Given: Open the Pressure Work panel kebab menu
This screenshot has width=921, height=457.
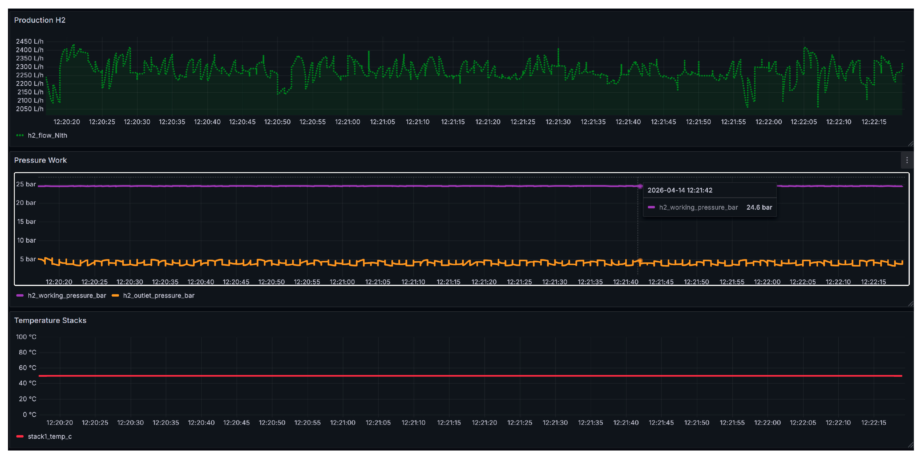Looking at the screenshot, I should [x=907, y=160].
